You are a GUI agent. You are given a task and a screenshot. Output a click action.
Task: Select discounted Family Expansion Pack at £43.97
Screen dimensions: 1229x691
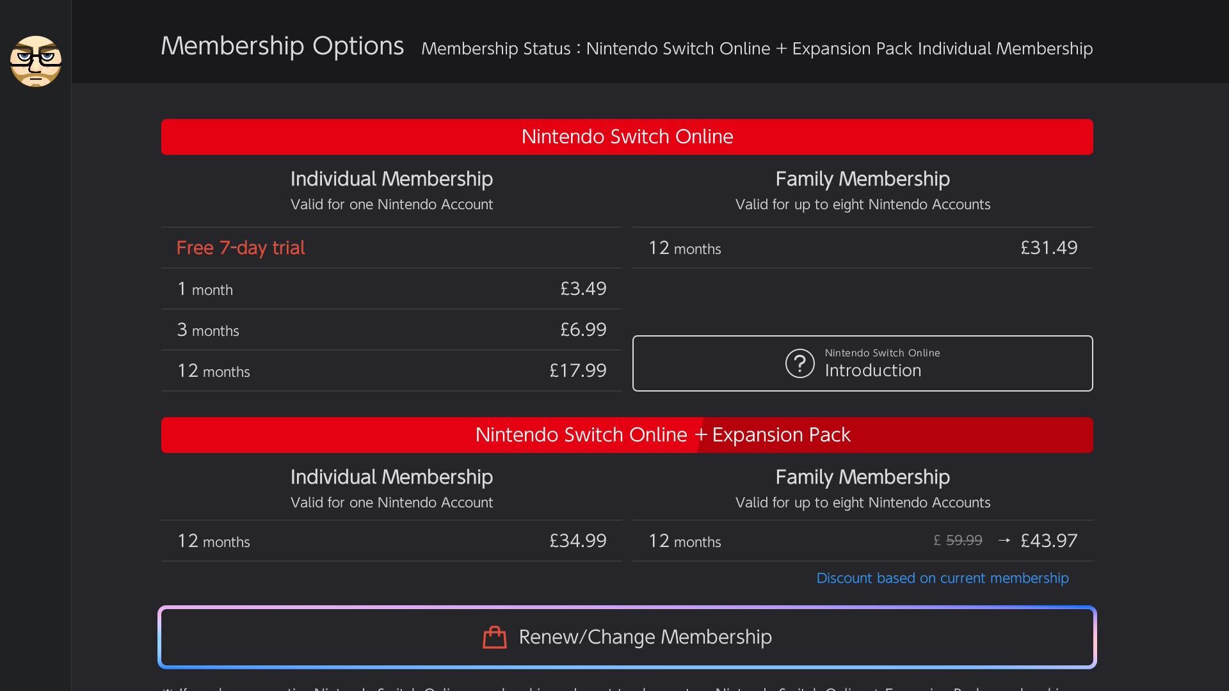pos(862,541)
